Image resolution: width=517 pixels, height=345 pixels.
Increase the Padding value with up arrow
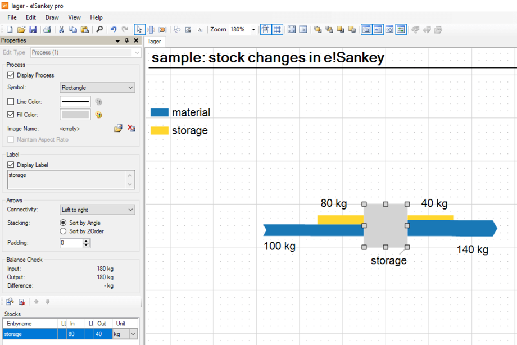87,241
